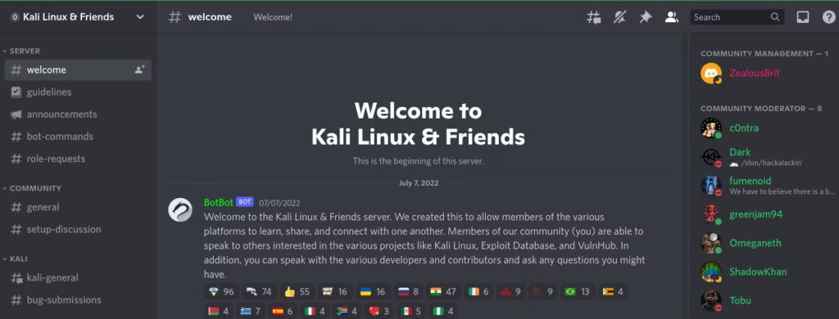
Task: Click the BotBot username link
Action: [218, 203]
